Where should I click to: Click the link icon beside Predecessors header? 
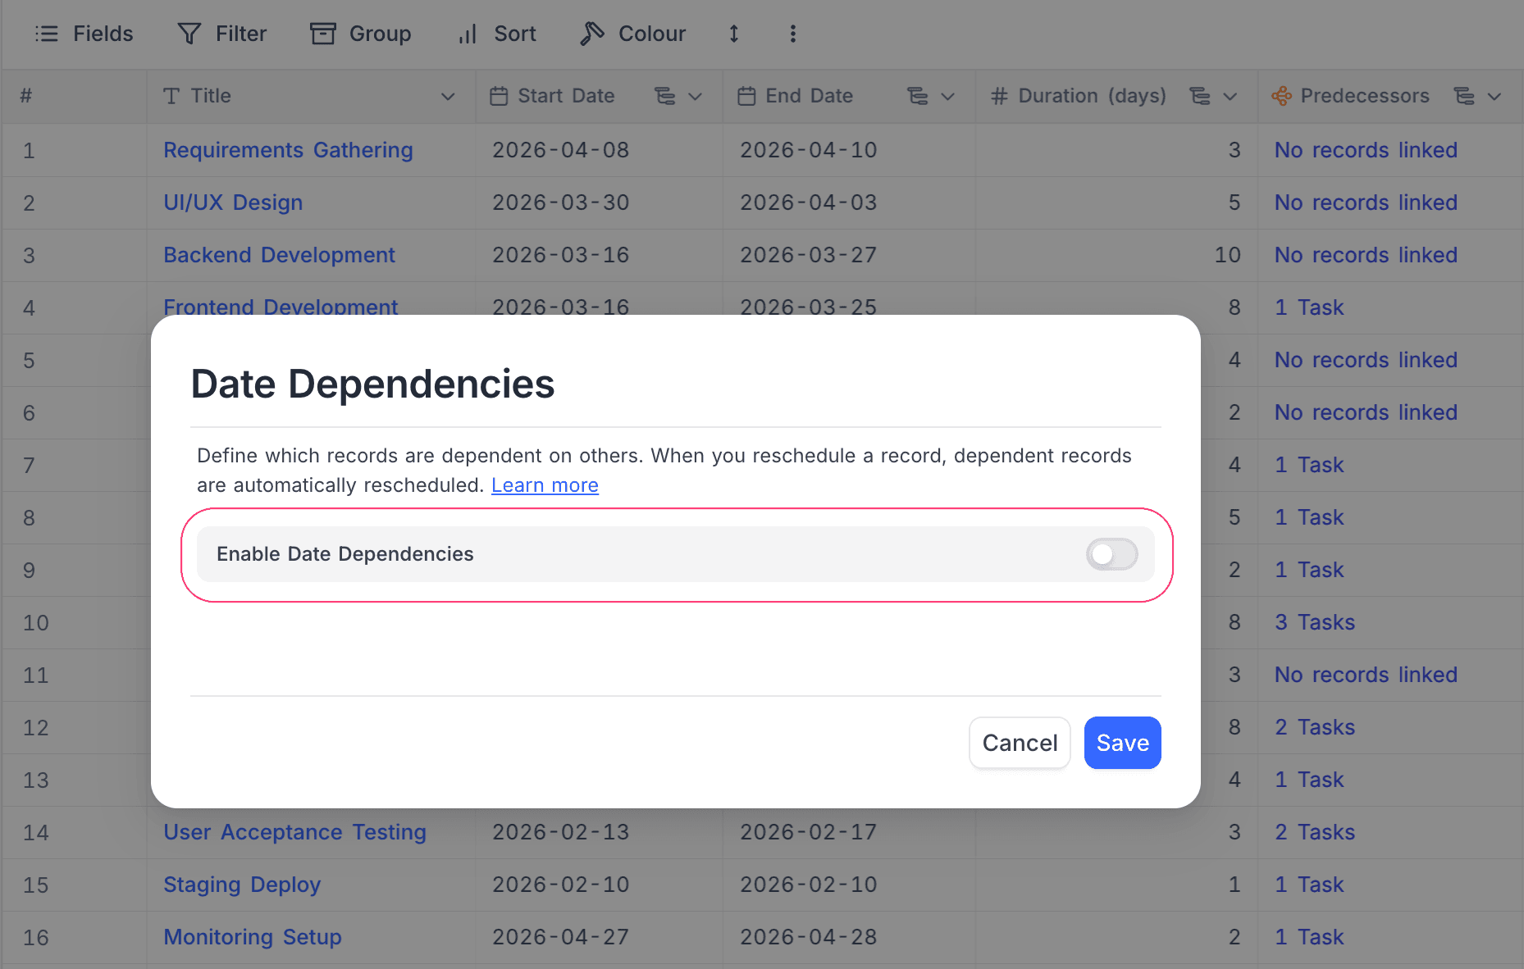pos(1280,96)
